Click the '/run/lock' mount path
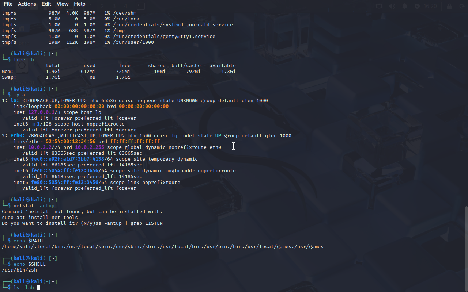468x292 pixels. point(126,19)
